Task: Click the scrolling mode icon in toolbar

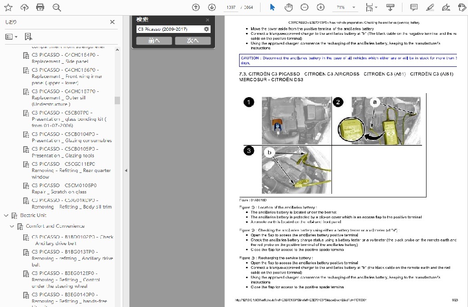Action: click(x=390, y=8)
